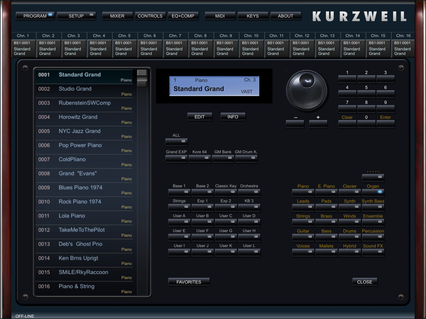
Task: Select the Grand EXP bank
Action: [176, 158]
